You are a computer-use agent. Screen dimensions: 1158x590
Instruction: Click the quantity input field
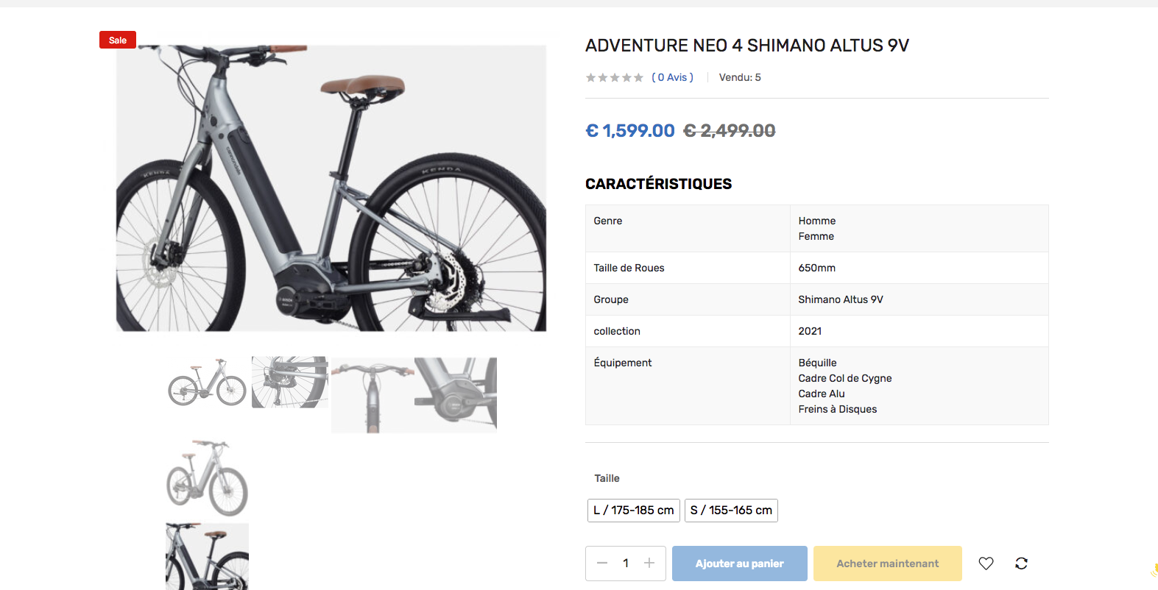[x=626, y=564]
